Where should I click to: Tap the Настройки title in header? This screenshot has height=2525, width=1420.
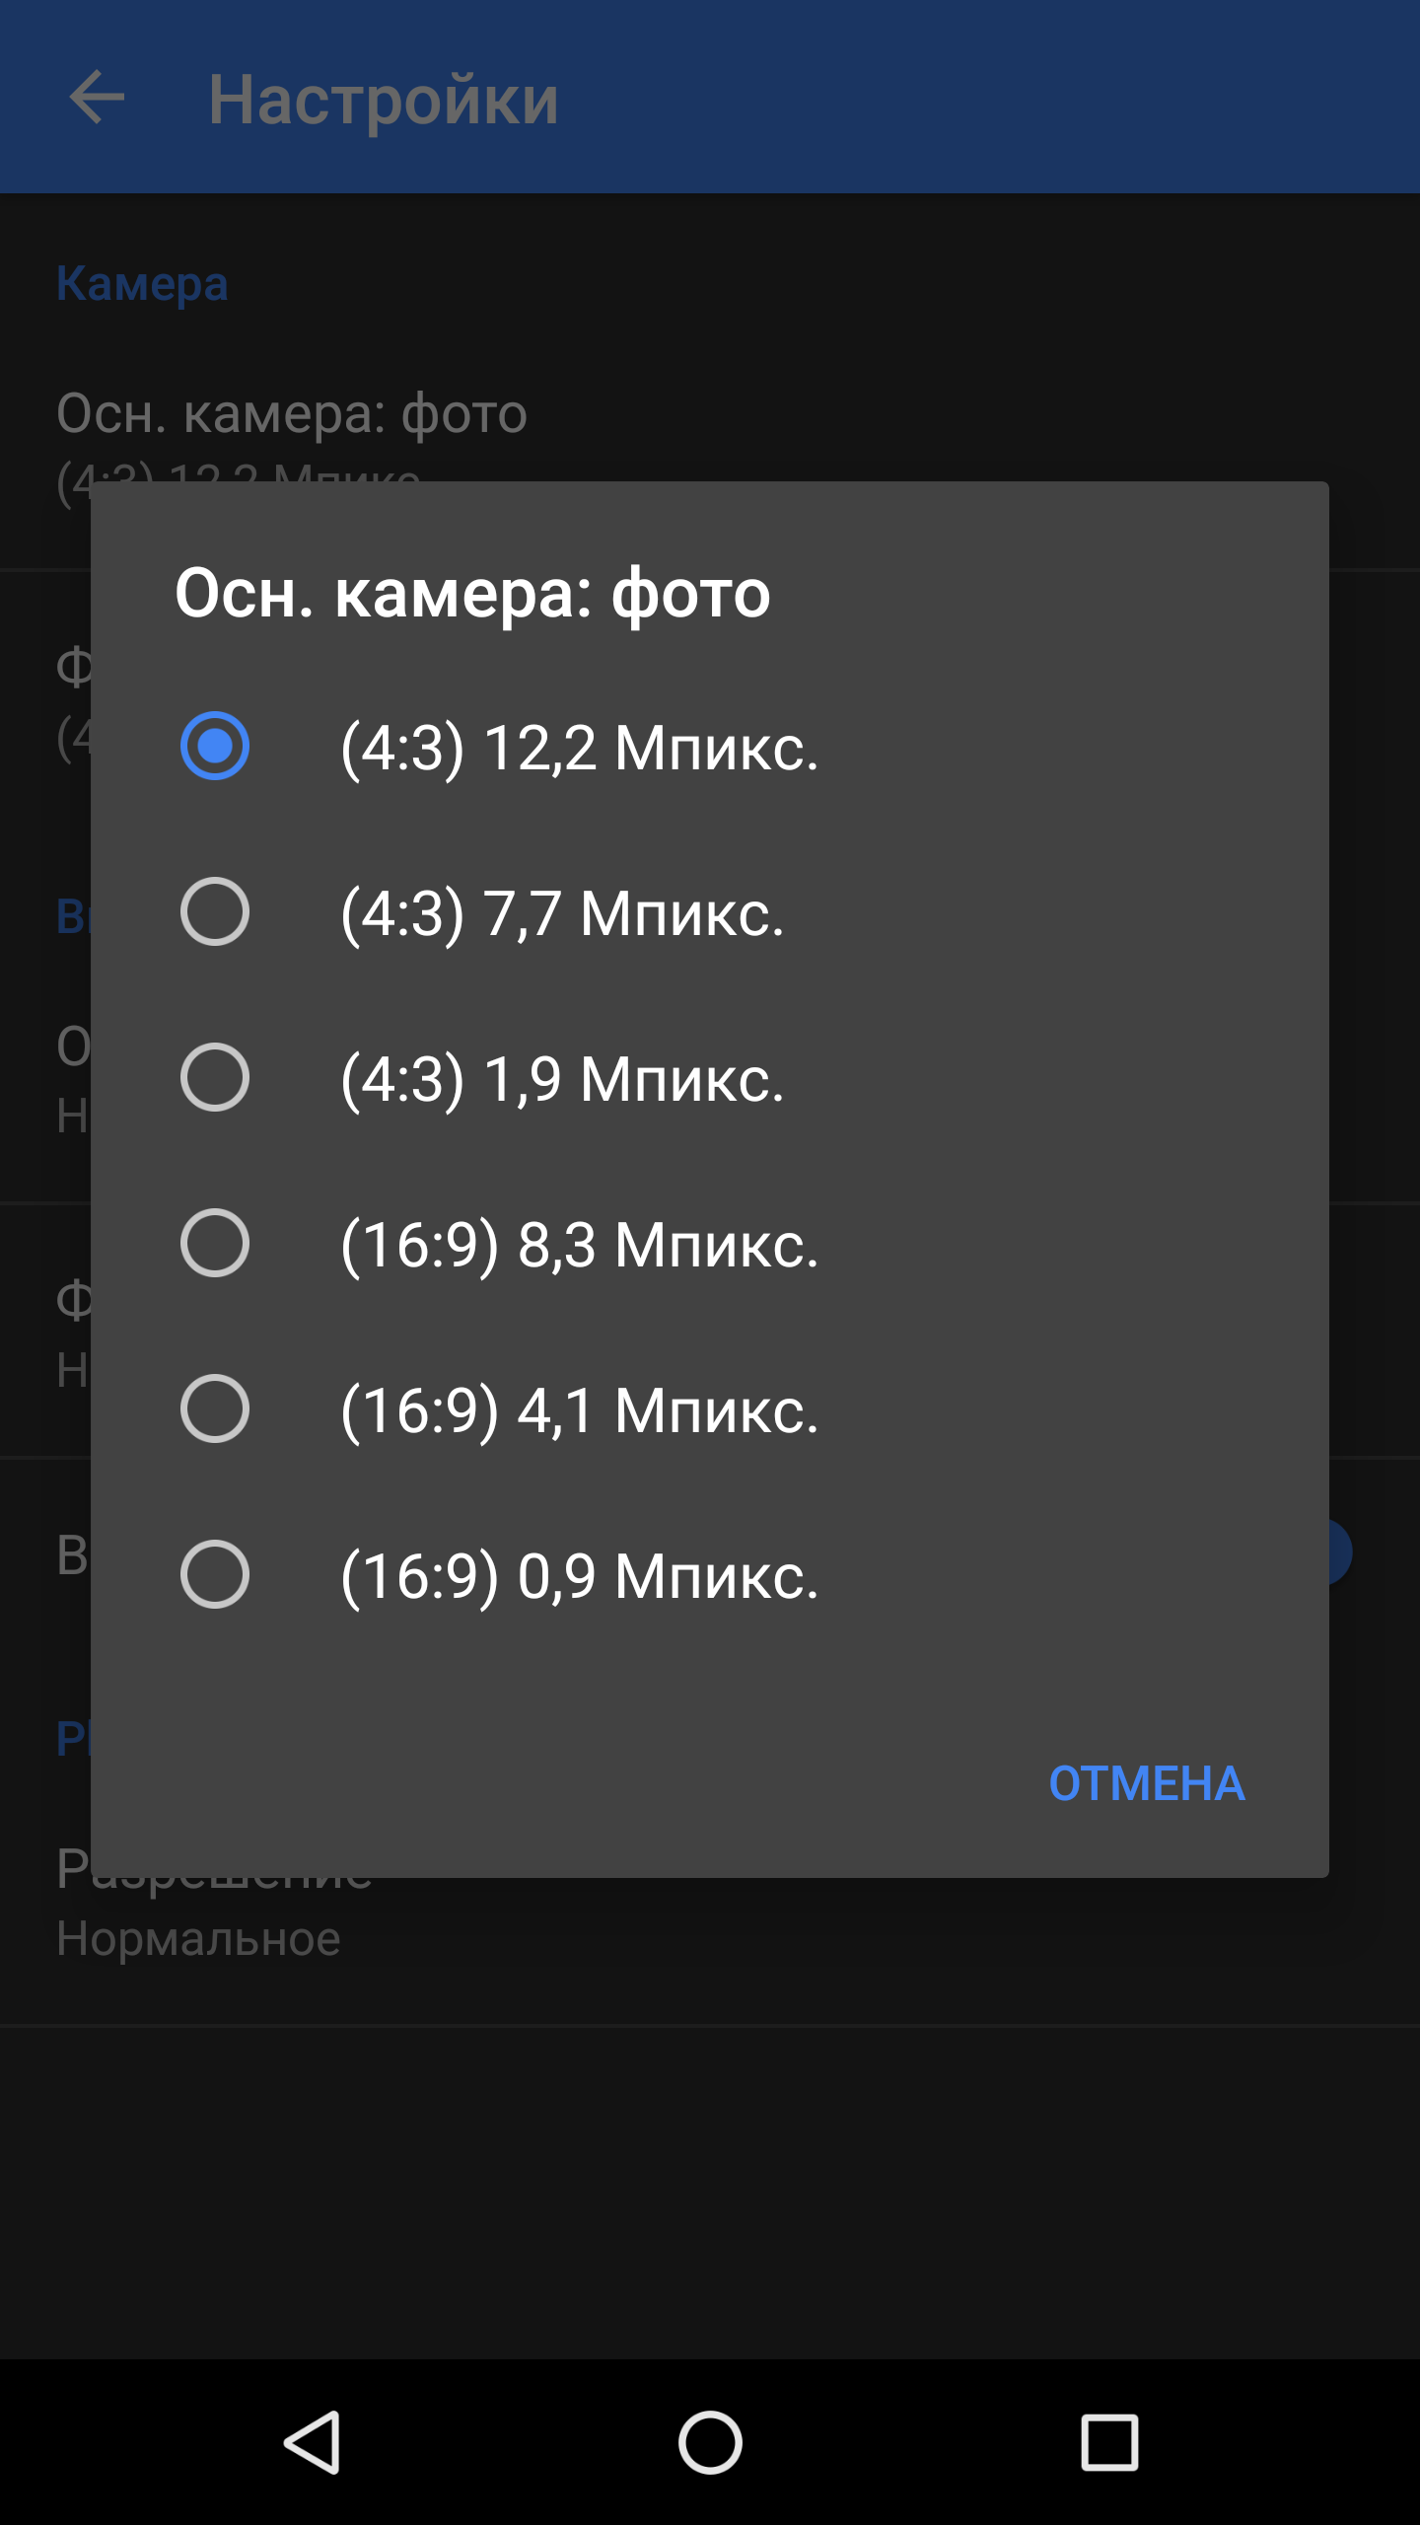pos(384,100)
